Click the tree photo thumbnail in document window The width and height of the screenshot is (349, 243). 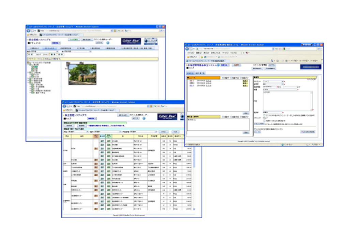(82, 75)
